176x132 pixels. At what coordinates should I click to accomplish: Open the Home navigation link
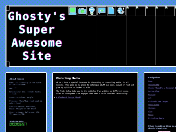point(150,81)
